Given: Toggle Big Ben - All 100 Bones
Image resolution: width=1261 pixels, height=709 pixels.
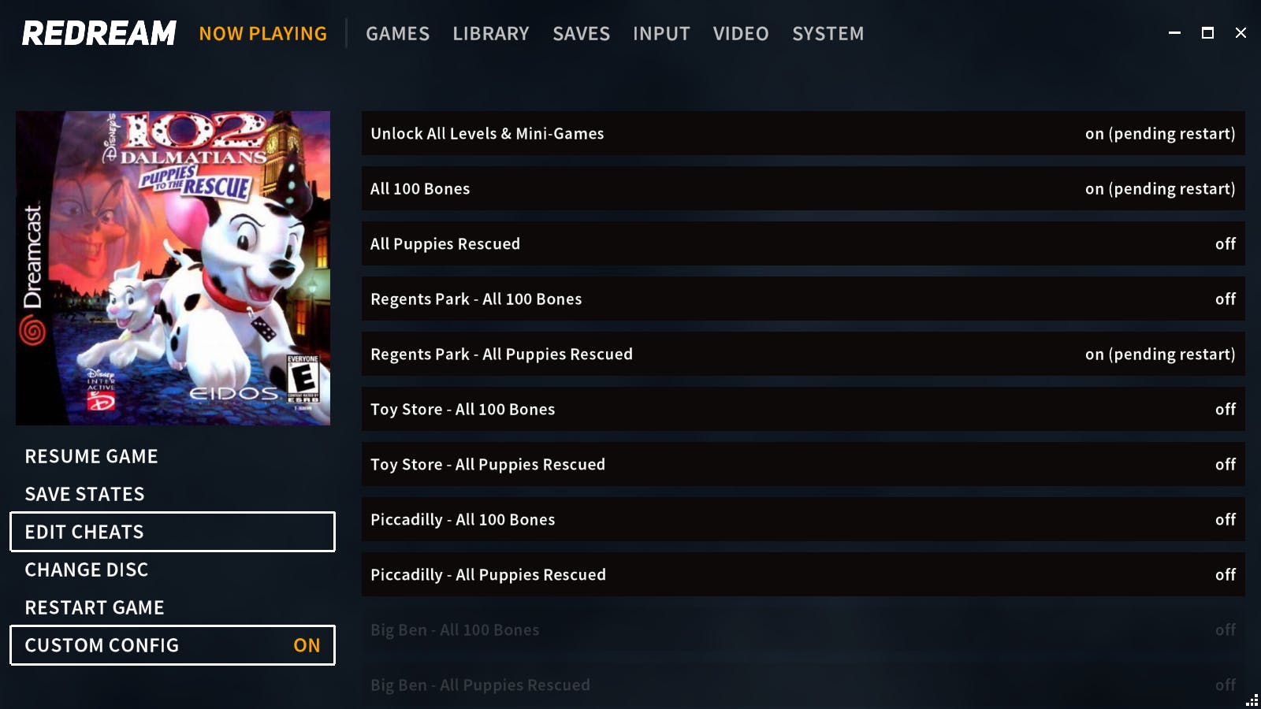Looking at the screenshot, I should click(x=803, y=629).
